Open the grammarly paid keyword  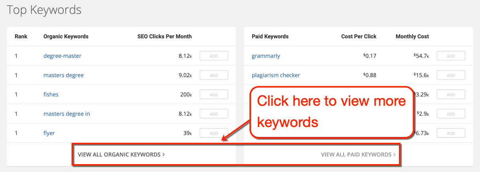point(266,56)
